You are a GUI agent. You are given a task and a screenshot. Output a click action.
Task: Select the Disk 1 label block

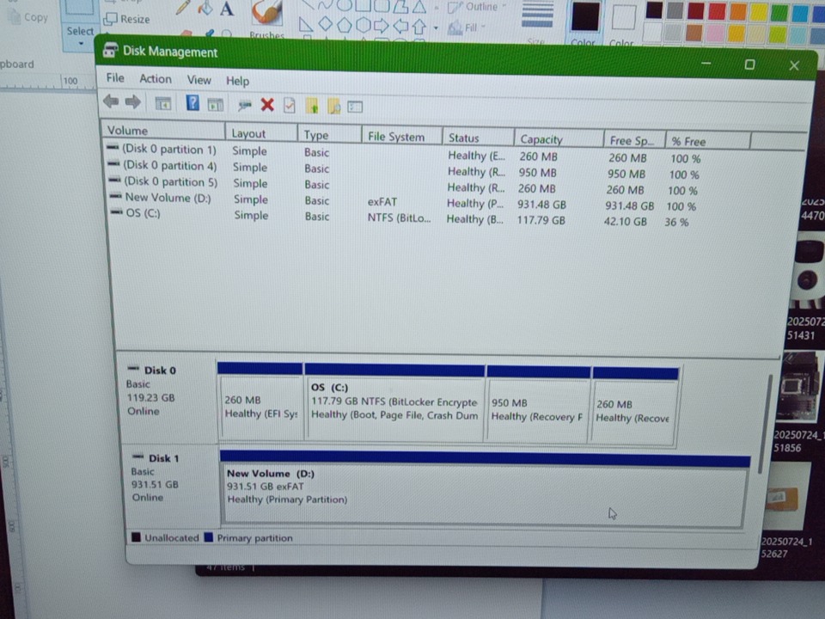[172, 483]
